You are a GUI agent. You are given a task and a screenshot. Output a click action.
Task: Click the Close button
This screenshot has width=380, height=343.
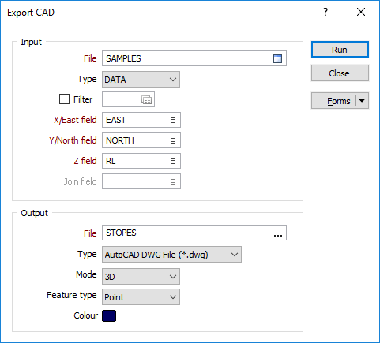340,73
